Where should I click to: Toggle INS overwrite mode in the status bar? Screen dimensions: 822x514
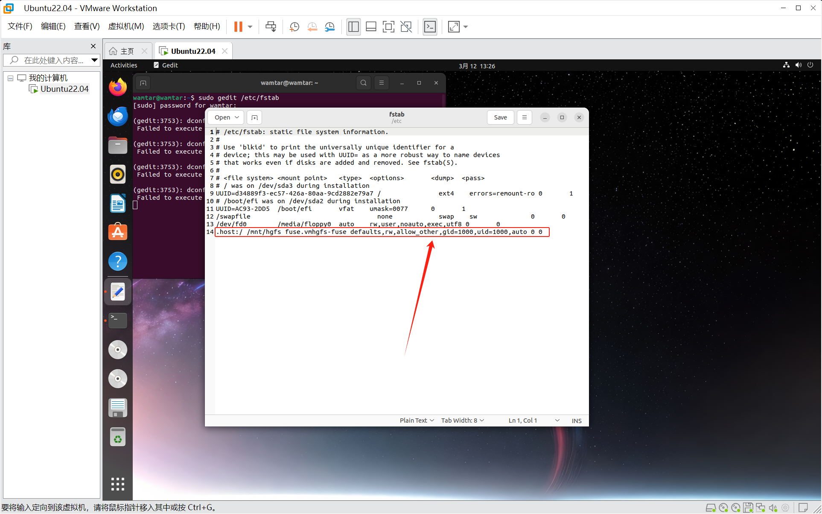(577, 421)
